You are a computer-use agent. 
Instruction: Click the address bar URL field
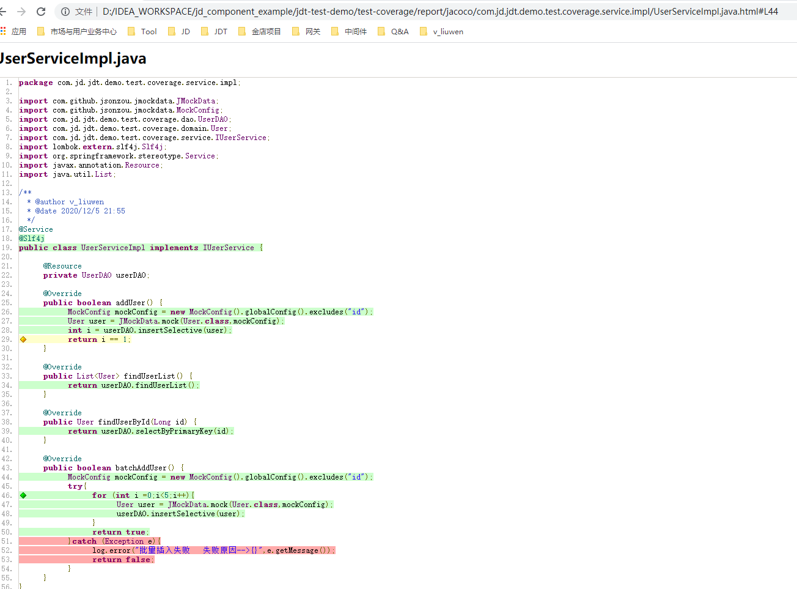[440, 12]
